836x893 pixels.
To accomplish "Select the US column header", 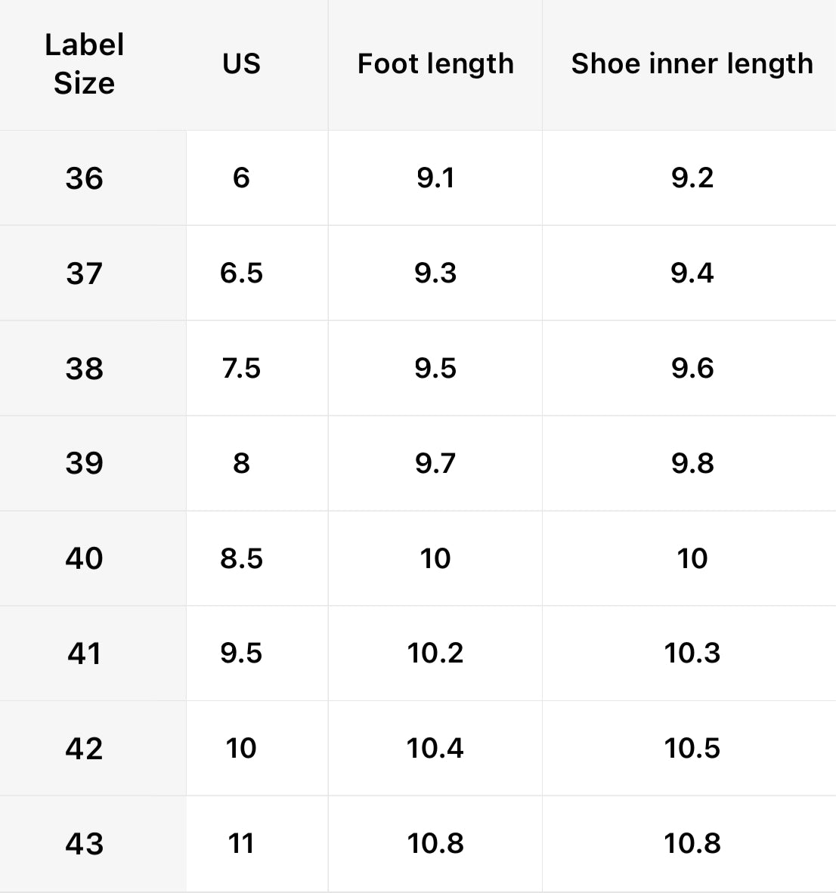I will (x=241, y=64).
